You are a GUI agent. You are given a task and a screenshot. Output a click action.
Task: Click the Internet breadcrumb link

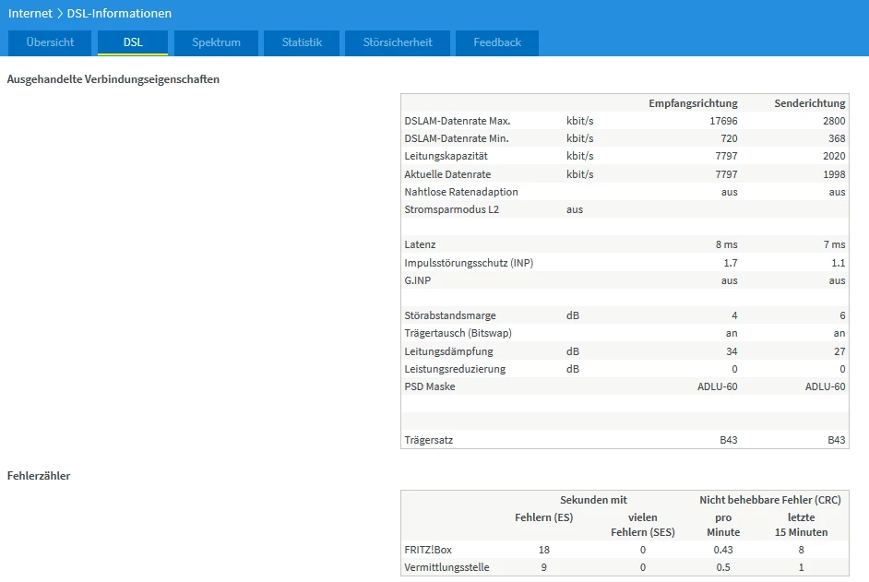30,14
